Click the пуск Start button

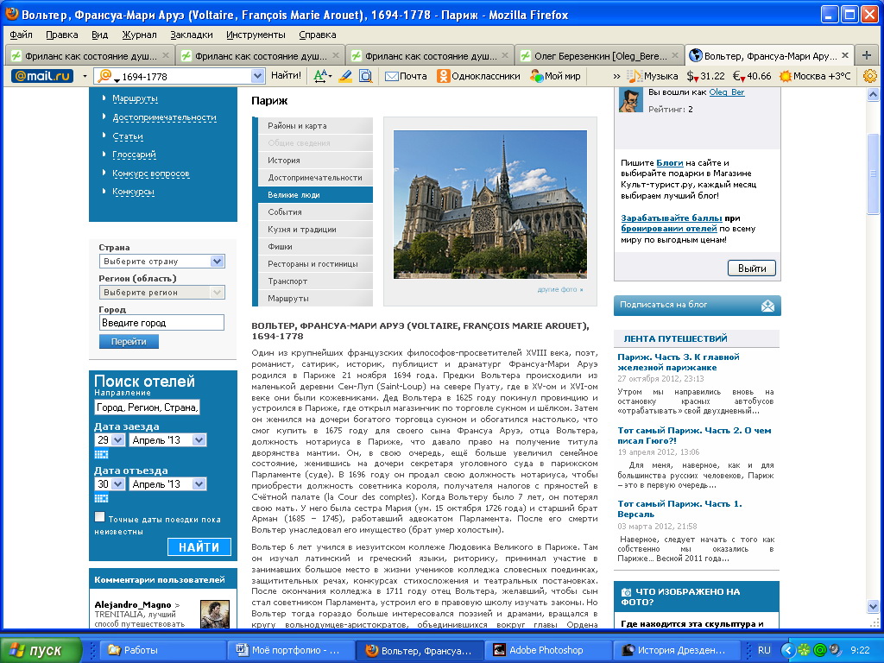coord(41,650)
